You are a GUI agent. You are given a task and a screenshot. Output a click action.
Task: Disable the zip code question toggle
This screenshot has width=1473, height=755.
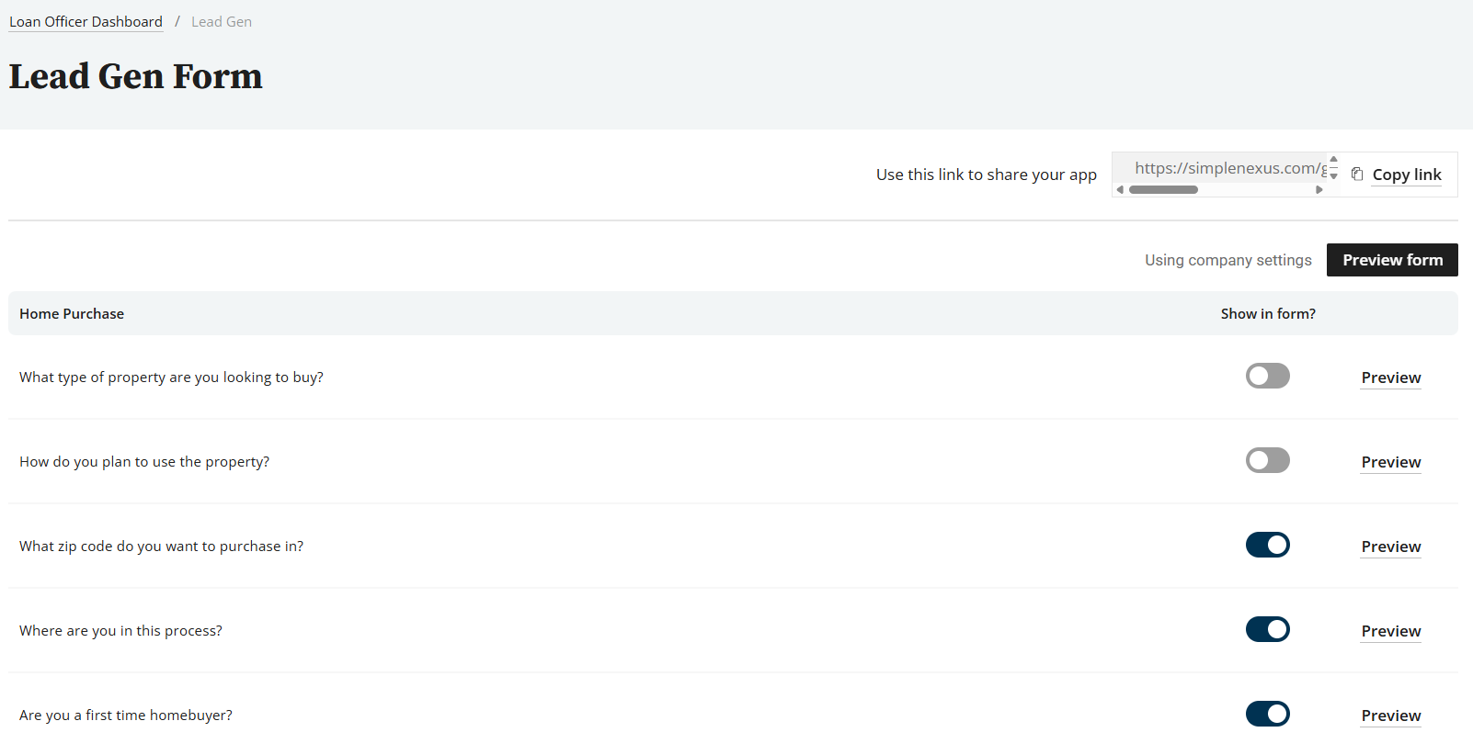pos(1267,545)
